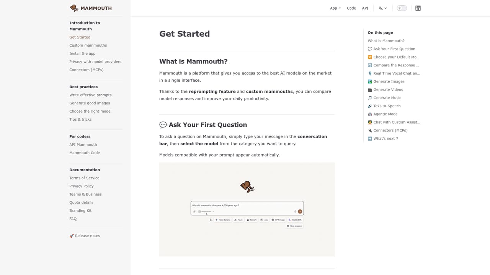Jump to Real Time Vocal Chat section
This screenshot has width=490, height=275.
point(394,73)
